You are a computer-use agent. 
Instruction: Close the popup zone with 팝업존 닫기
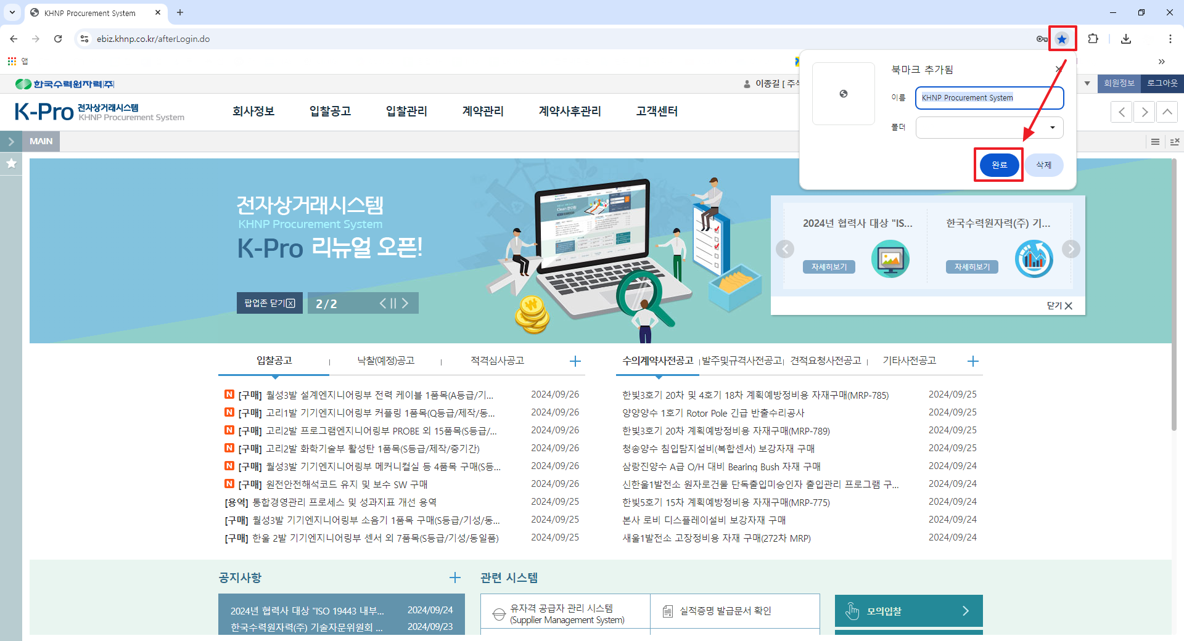269,303
